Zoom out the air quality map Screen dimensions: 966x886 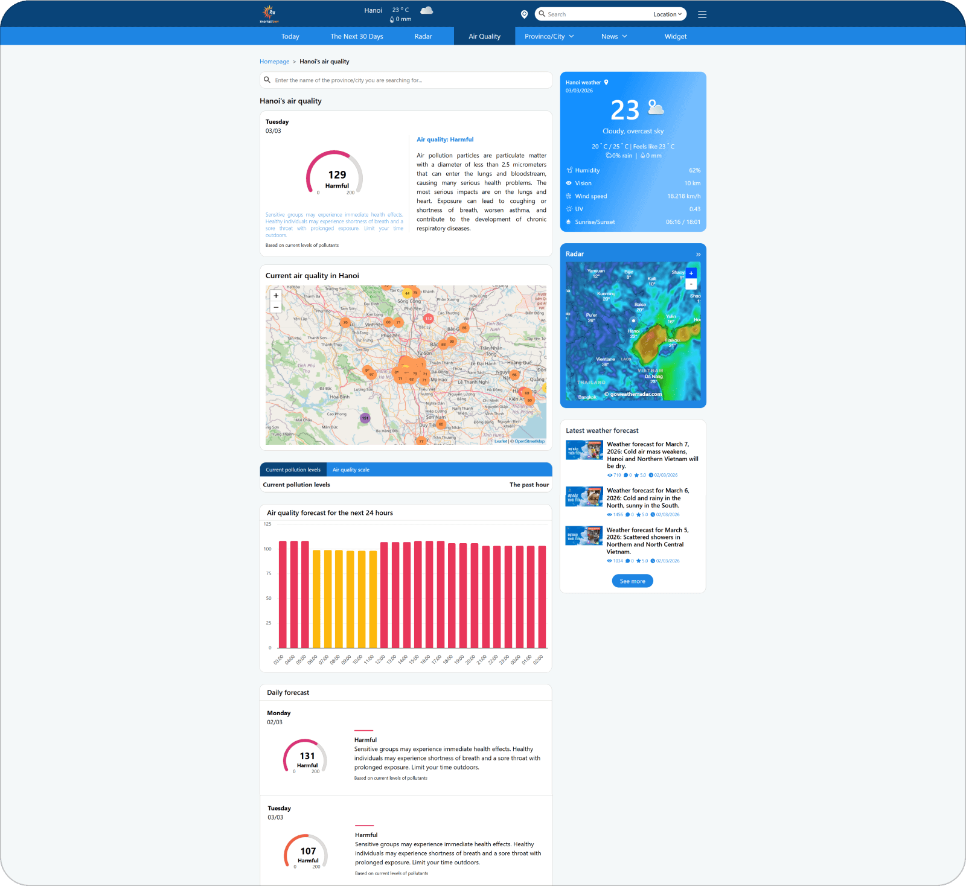tap(275, 307)
